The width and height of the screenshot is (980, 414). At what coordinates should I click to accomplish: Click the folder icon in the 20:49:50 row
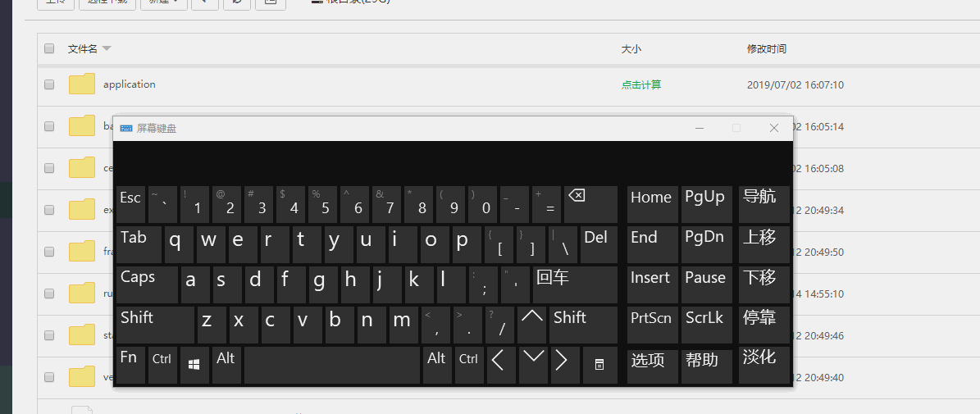click(82, 251)
